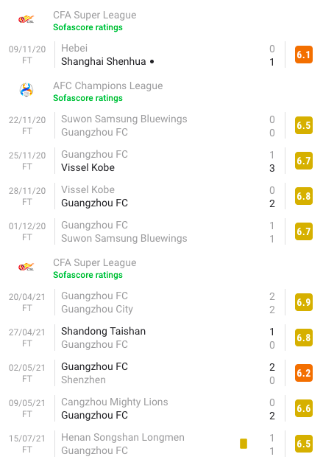Click the yellow card icon in Henan match

point(244,444)
